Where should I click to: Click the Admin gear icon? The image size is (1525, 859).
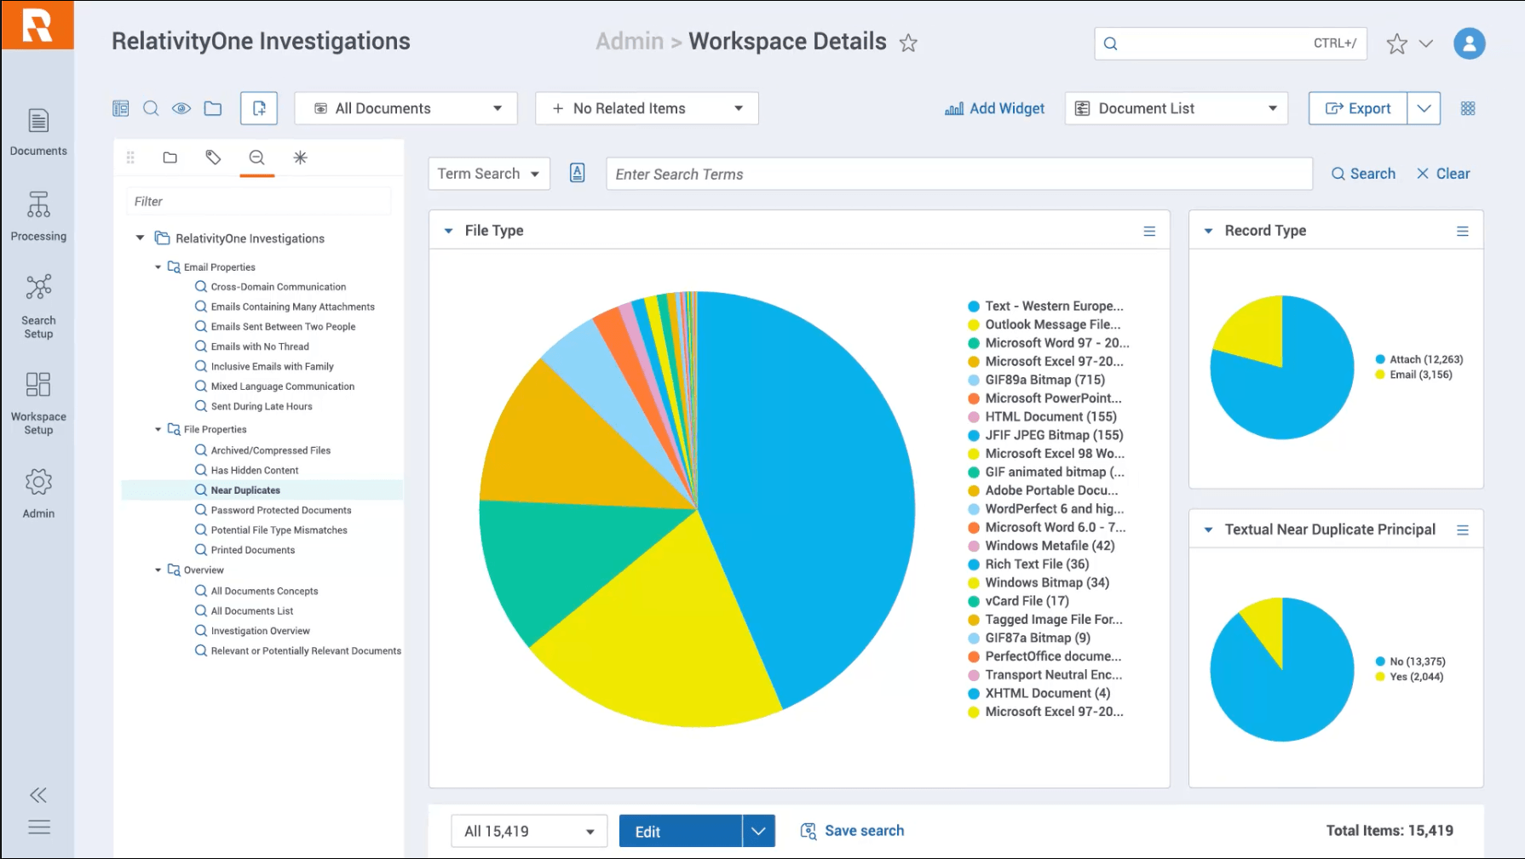38,482
